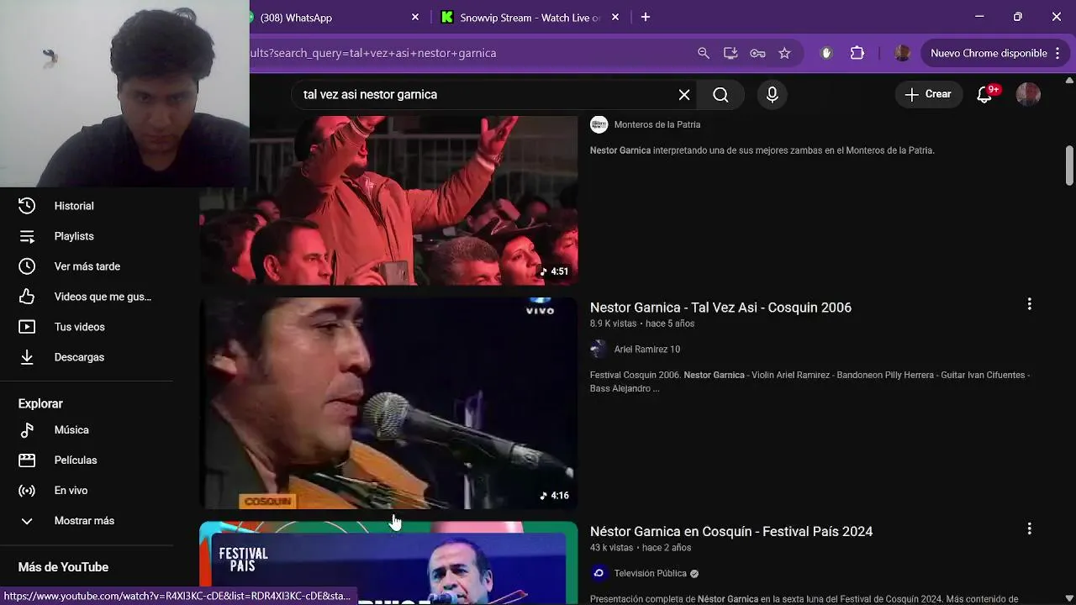Close the Snowvip Stream tab

615,17
